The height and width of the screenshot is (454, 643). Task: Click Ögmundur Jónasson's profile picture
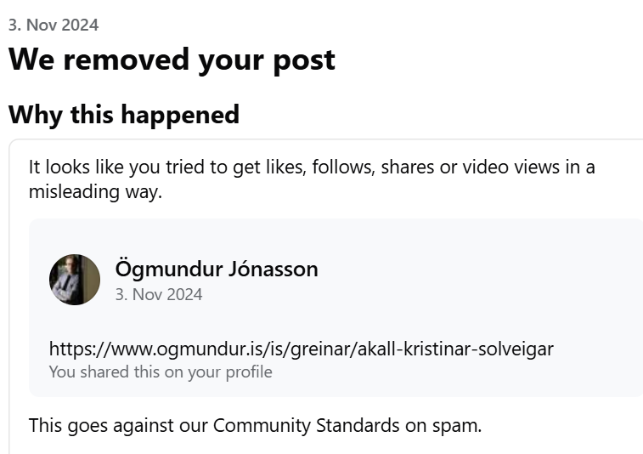75,280
